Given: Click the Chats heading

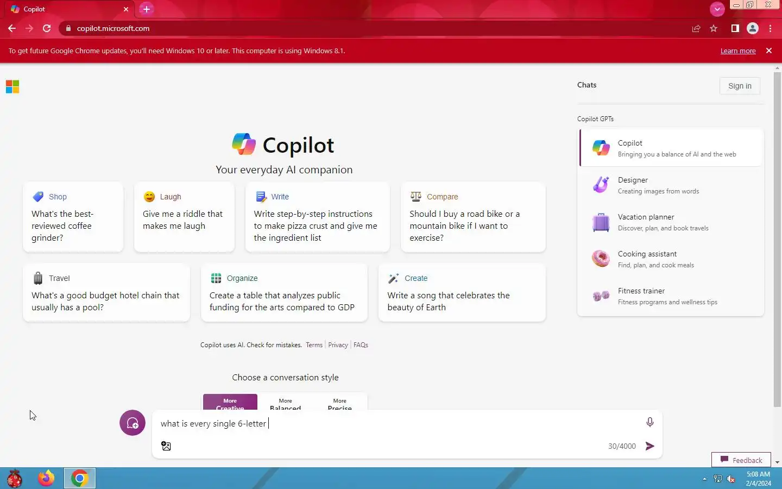Looking at the screenshot, I should coord(586,85).
